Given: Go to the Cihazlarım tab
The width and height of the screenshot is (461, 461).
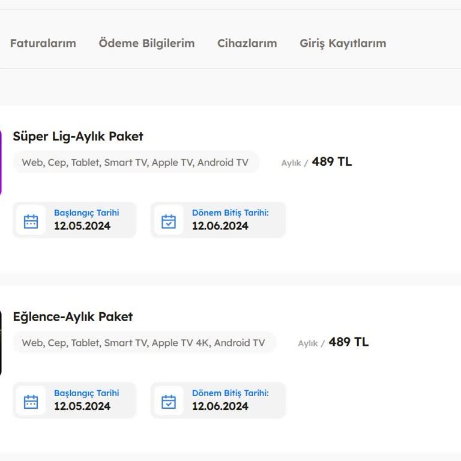Looking at the screenshot, I should 247,43.
